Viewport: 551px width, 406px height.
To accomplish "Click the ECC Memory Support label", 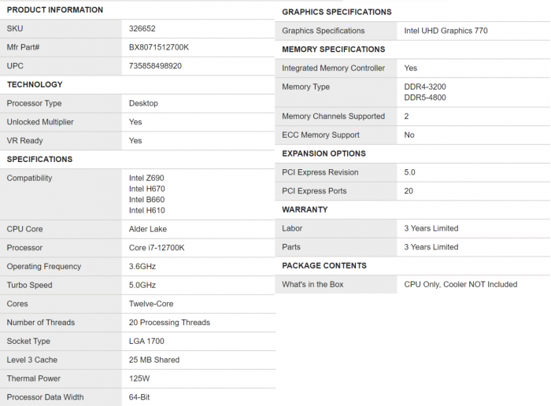I will tap(320, 135).
